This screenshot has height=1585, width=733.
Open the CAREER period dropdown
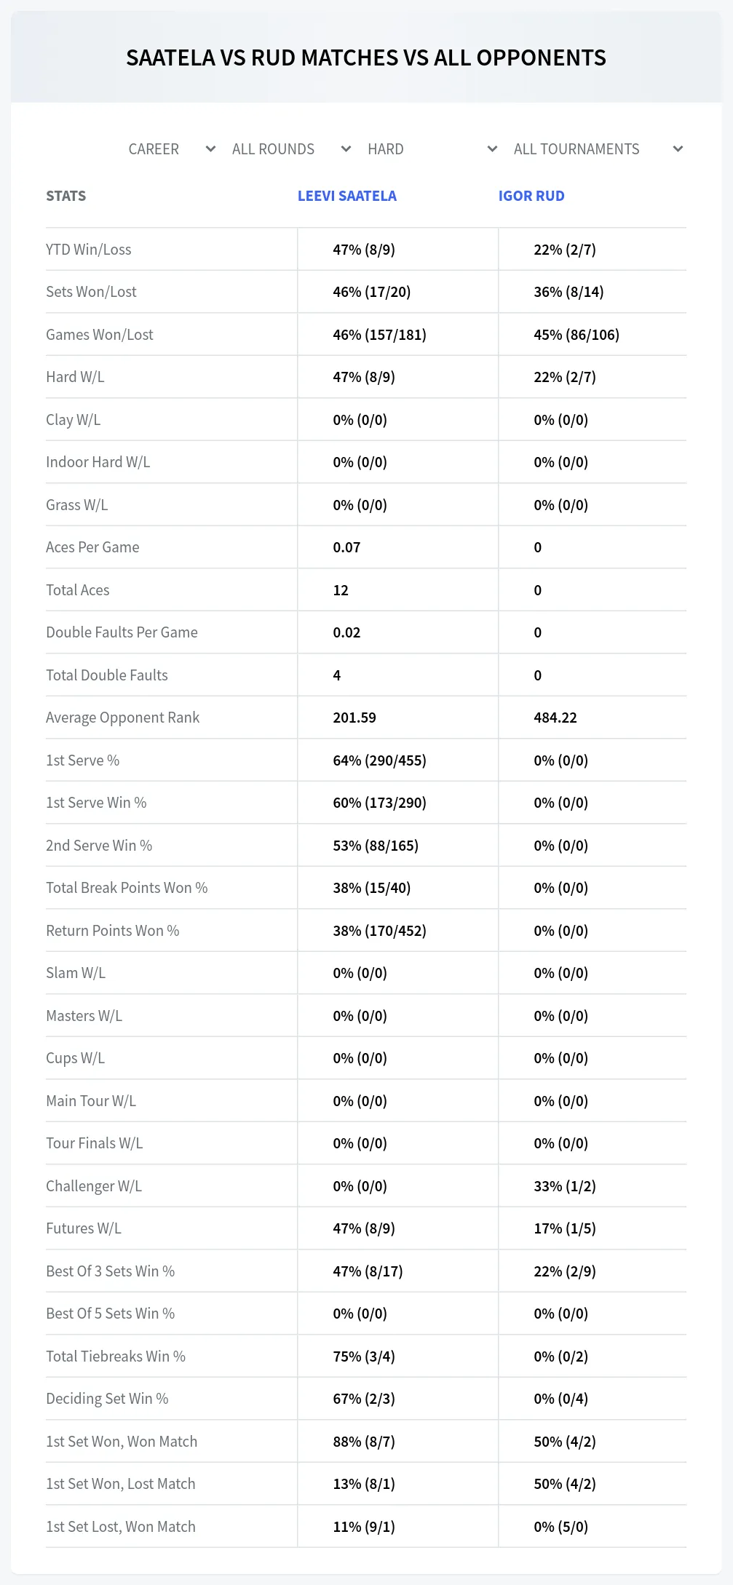tap(172, 149)
